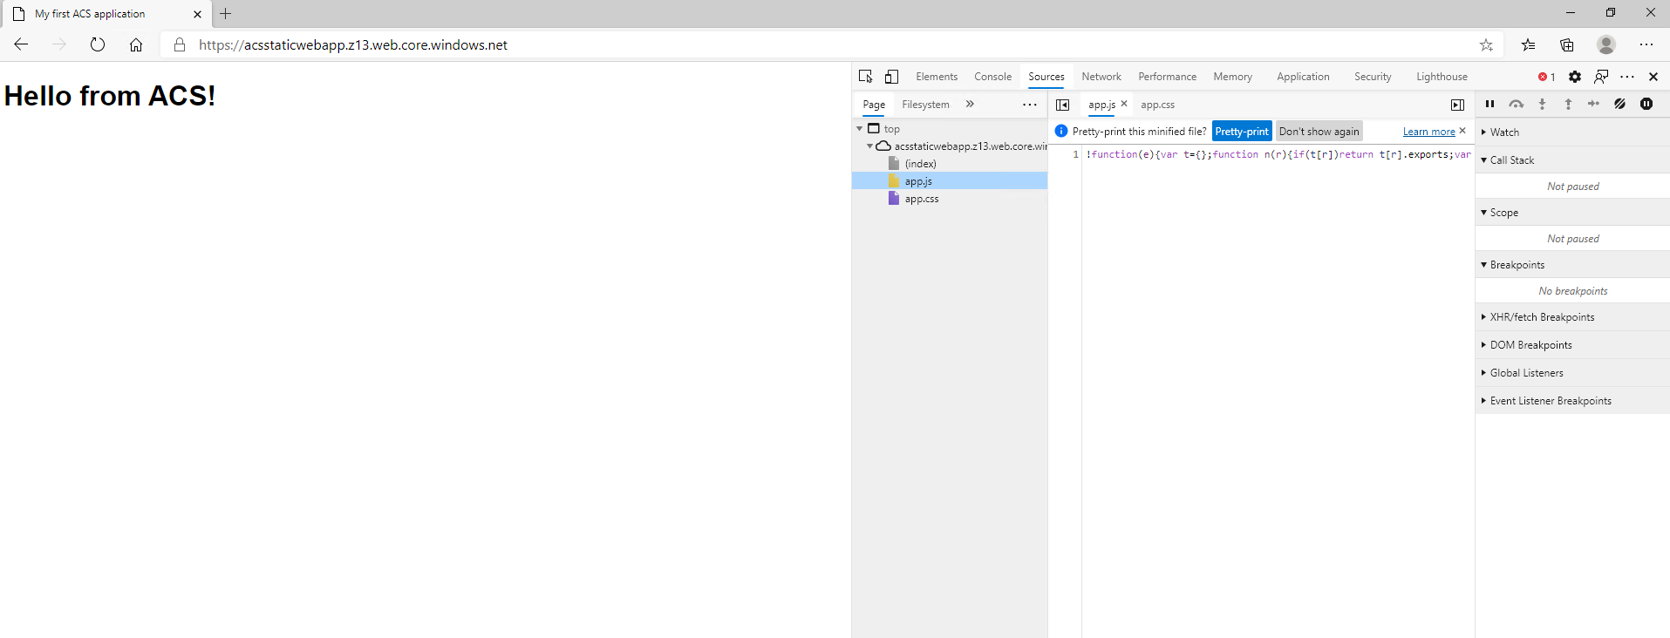
Task: Go to browser home page
Action: [136, 44]
